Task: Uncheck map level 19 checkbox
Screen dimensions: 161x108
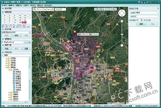Action: click(x=23, y=22)
